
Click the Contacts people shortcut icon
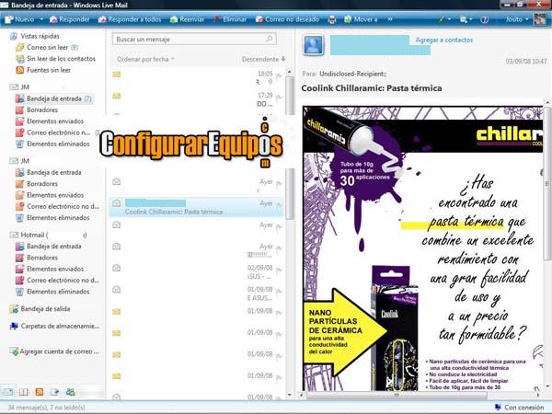71,392
